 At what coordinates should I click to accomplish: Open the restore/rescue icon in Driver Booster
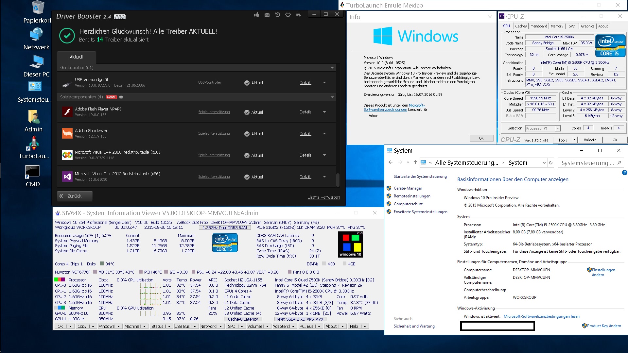click(277, 15)
